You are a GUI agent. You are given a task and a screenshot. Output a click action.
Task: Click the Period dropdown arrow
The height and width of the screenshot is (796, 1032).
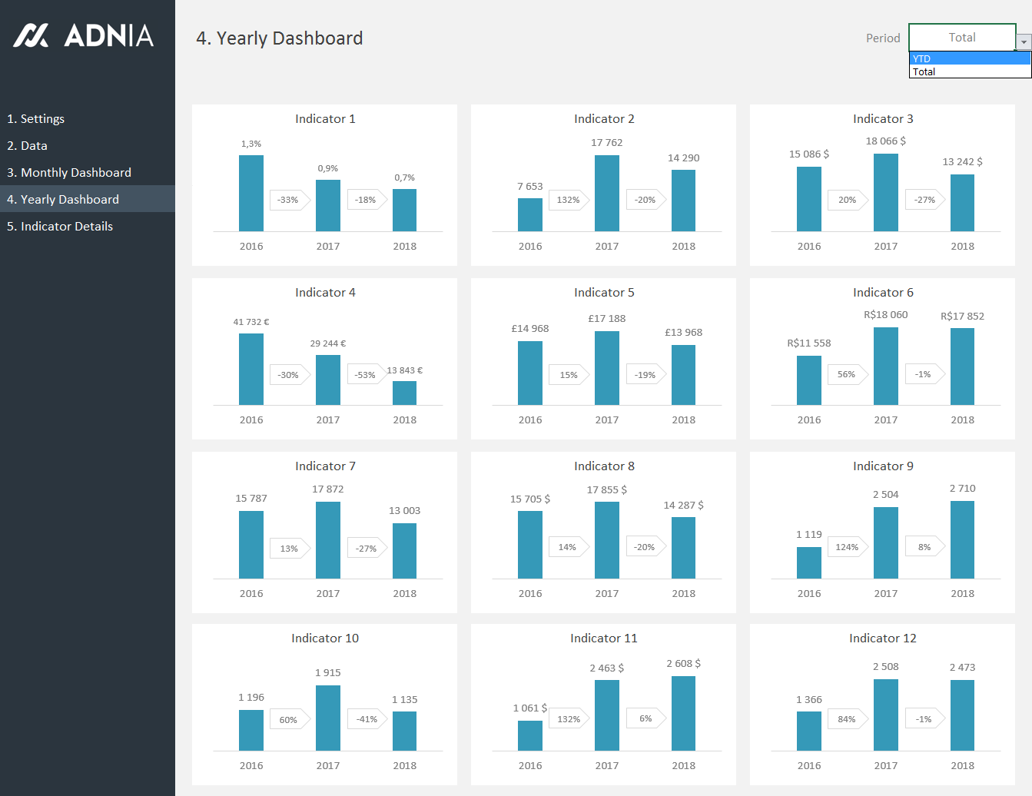tap(1024, 42)
